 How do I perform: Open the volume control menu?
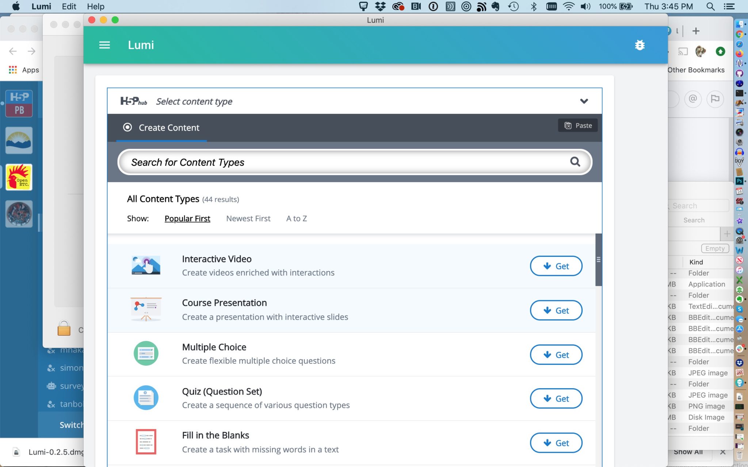[x=585, y=6]
